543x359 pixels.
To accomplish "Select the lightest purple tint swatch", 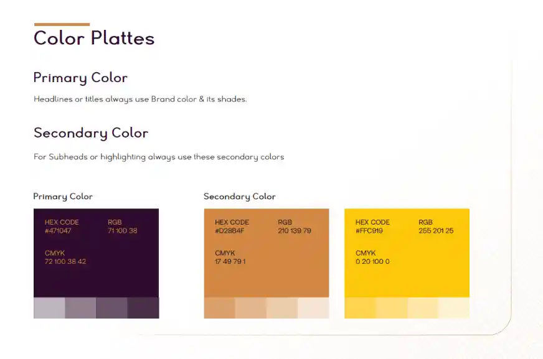I will coord(49,308).
